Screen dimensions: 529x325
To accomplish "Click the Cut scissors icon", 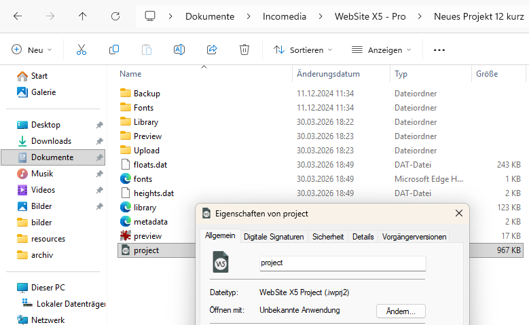I will [x=81, y=50].
